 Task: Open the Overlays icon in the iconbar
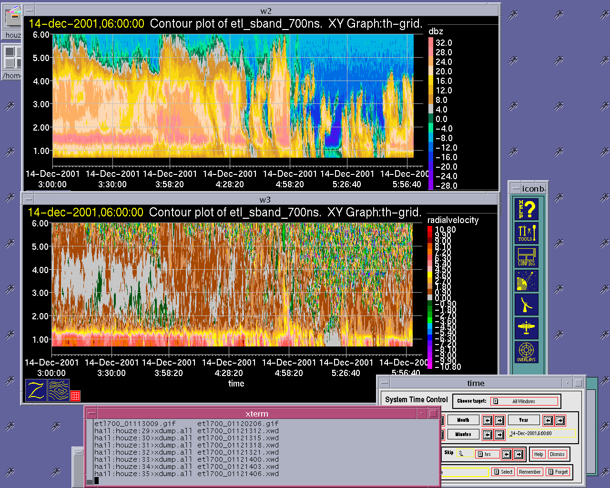click(527, 352)
